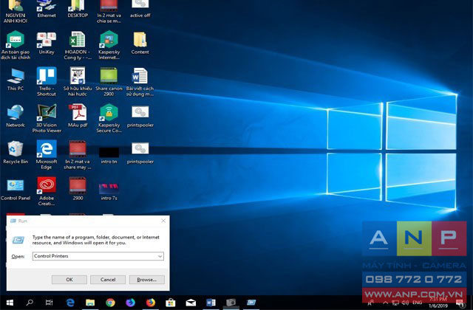Select the Kaspersky Secure Connection shortcut
This screenshot has width=473, height=310.
coord(109,118)
